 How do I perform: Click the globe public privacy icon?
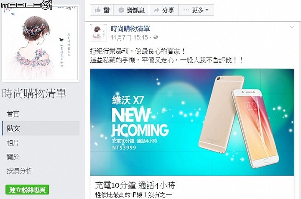click(156, 37)
